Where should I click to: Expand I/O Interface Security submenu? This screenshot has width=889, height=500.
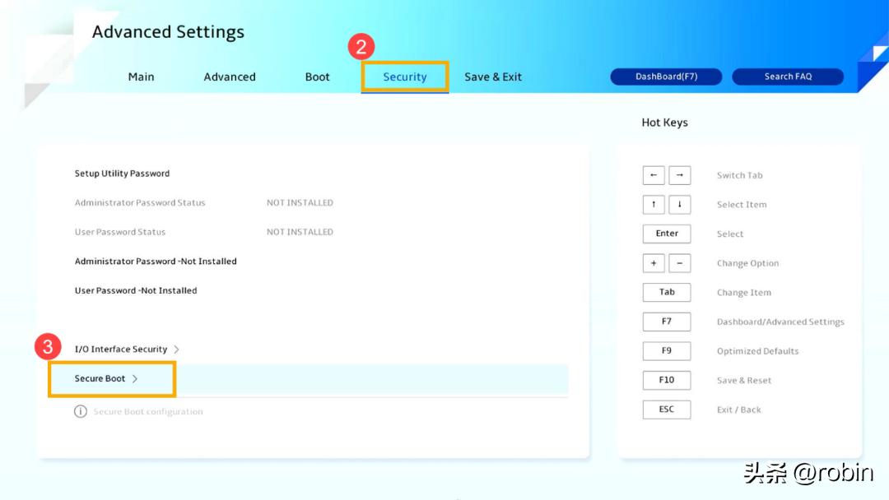127,350
